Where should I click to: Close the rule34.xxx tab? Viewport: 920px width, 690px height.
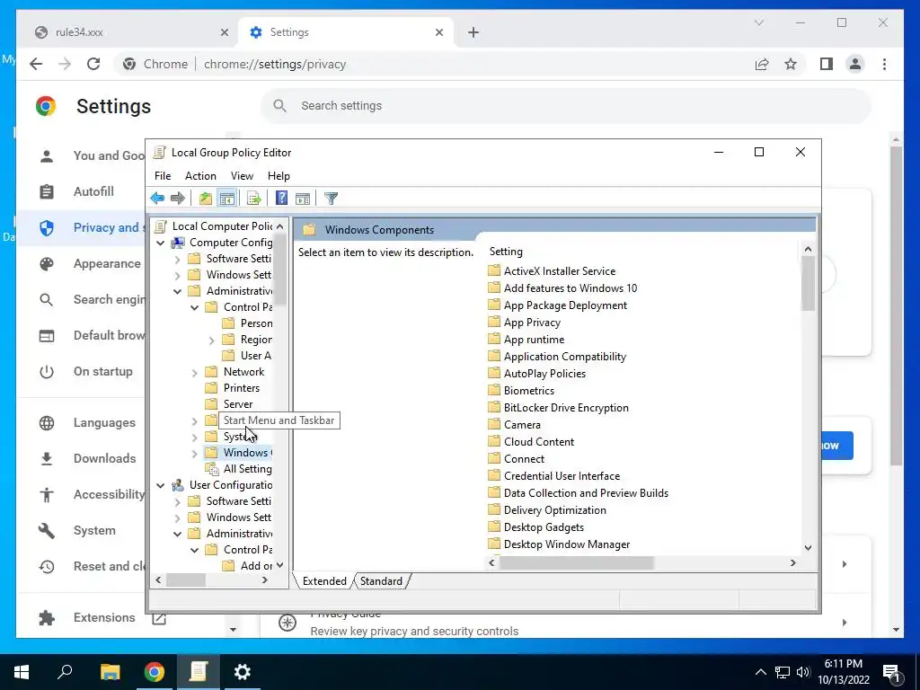tap(224, 32)
